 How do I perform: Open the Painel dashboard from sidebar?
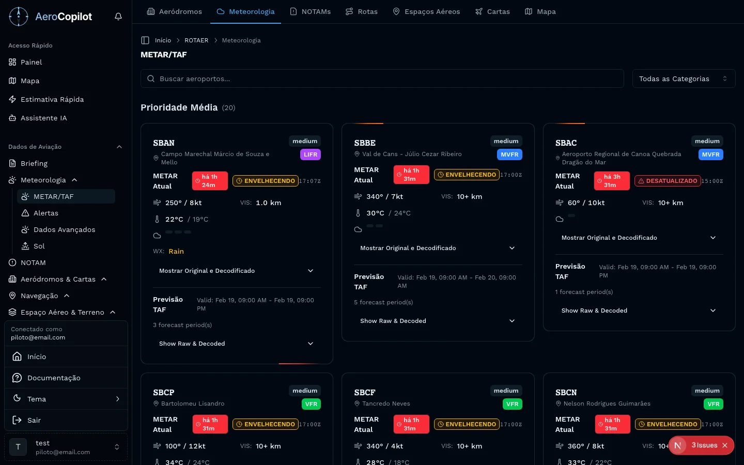click(x=31, y=62)
